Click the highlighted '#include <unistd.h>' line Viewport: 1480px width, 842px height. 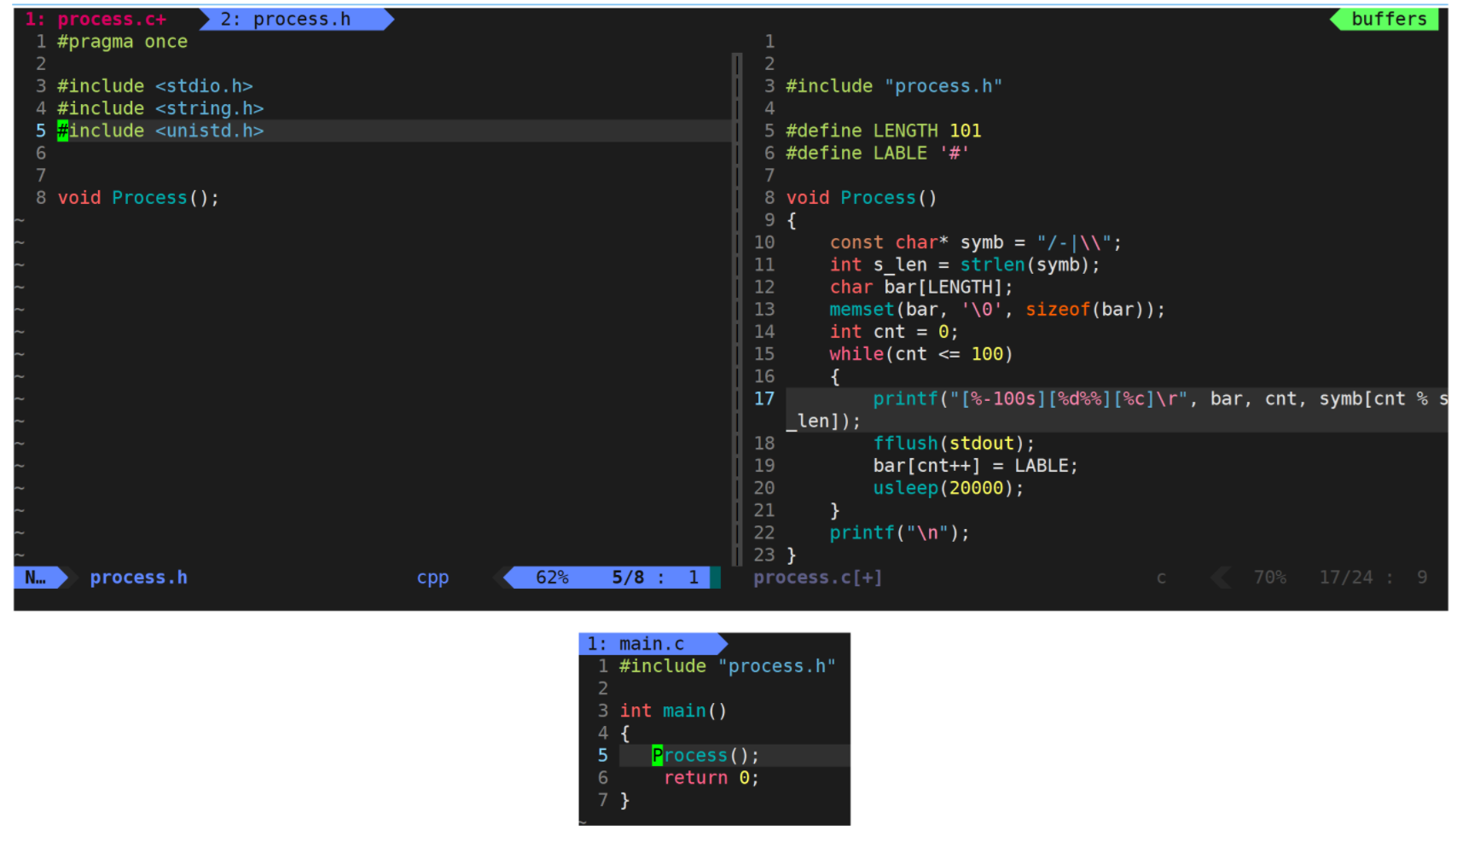click(x=160, y=131)
